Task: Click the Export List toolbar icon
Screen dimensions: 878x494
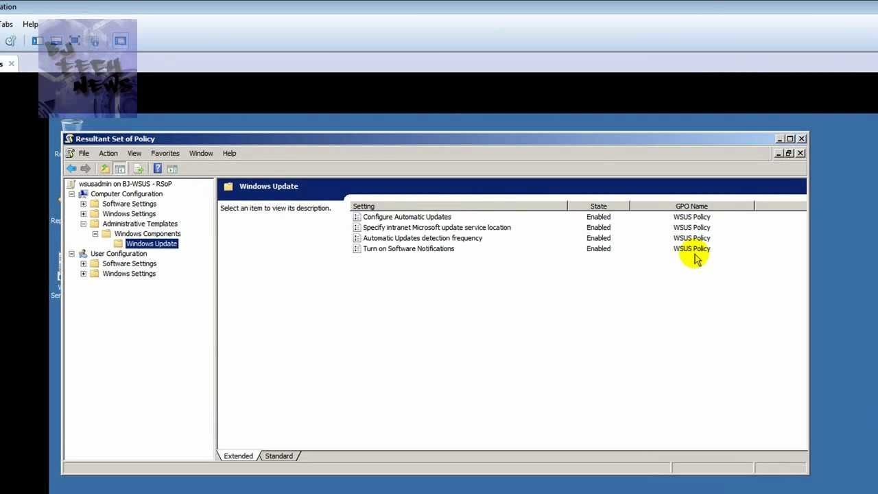Action: tap(138, 168)
